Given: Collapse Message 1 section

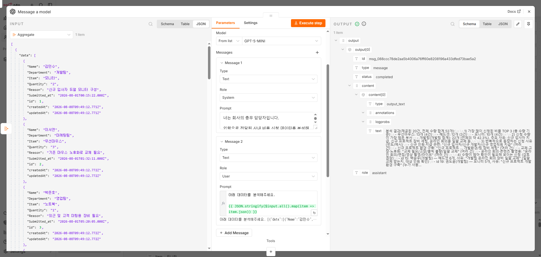Looking at the screenshot, I should click(x=222, y=63).
